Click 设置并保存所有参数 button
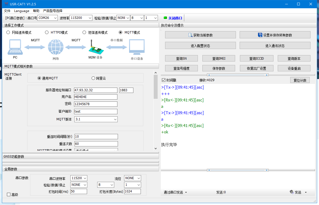This screenshot has height=205, width=319. [275, 35]
